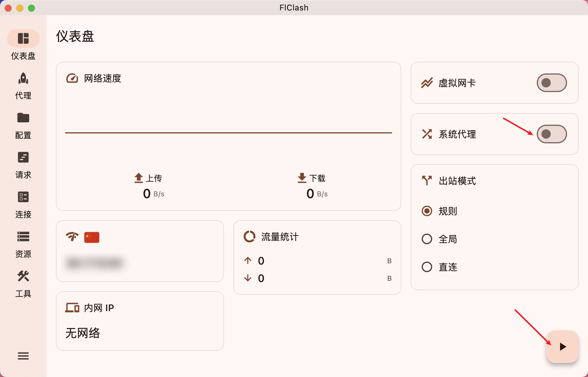Open the 配置 folder icon in sidebar
This screenshot has width=588, height=377.
click(x=23, y=118)
